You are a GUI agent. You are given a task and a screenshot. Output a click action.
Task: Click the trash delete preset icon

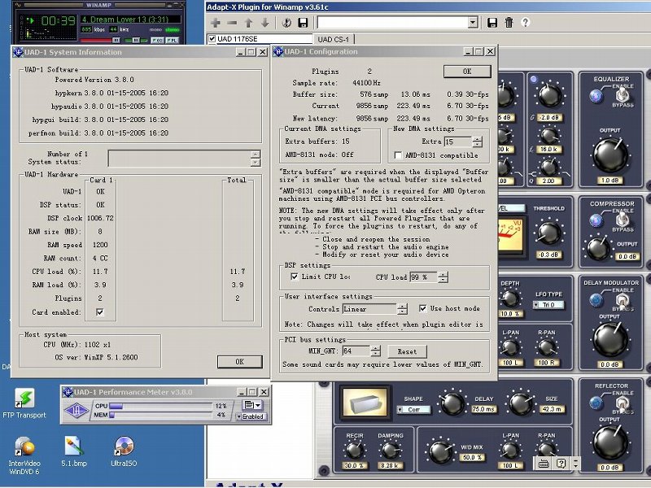coord(509,23)
